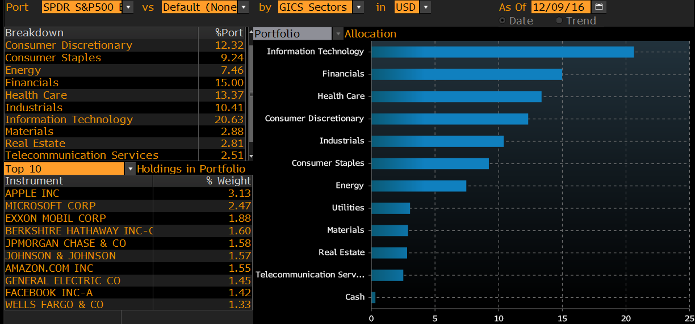Click the GICS Sectors field
The image size is (695, 324).
pos(315,7)
